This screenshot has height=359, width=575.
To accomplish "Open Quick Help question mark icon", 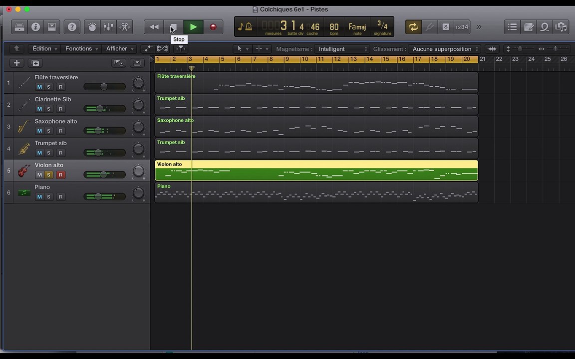I will coord(72,27).
